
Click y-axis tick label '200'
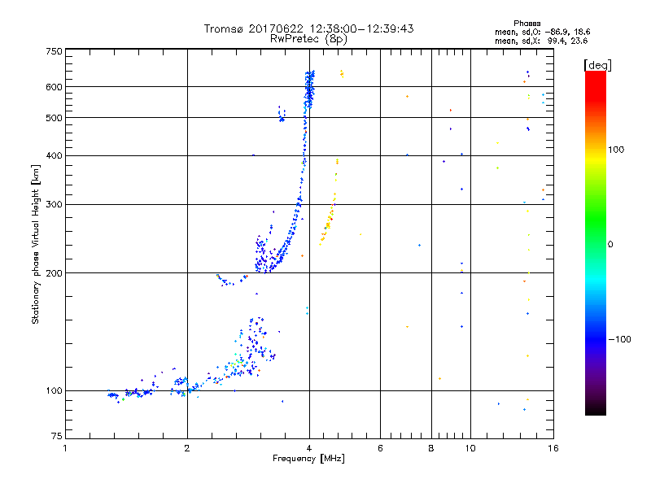54,273
